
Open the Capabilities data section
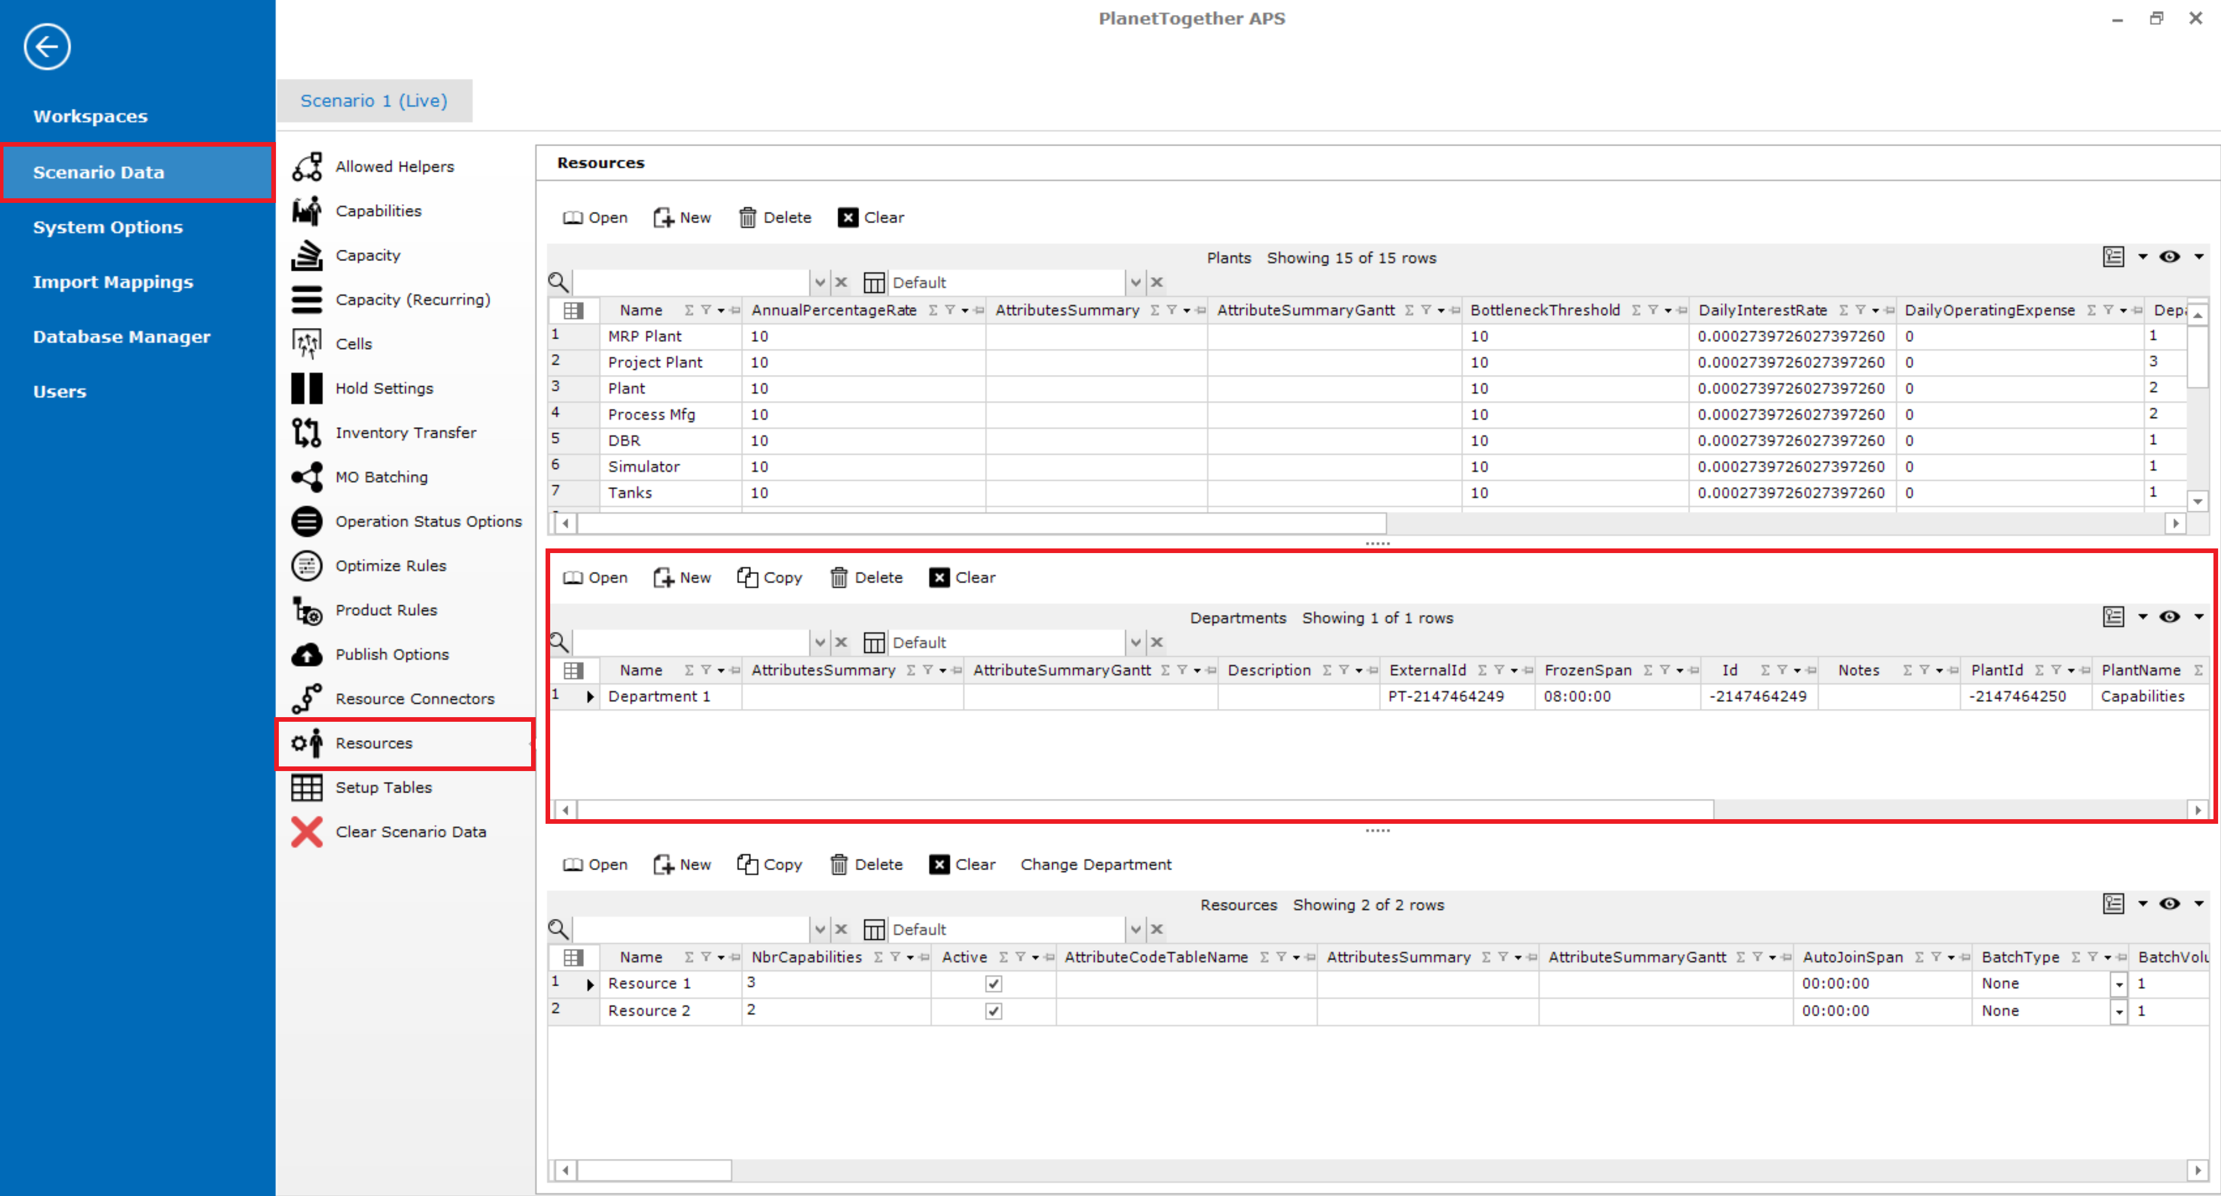[x=377, y=211]
